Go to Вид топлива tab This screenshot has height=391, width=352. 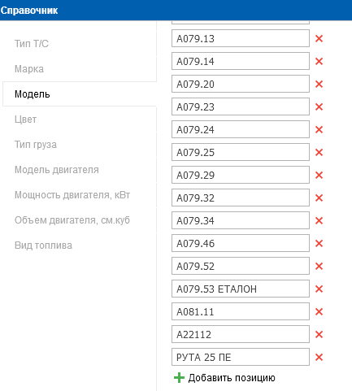point(43,245)
